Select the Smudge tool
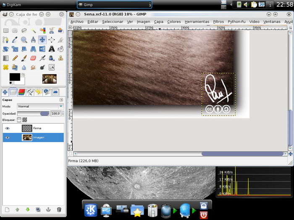The width and height of the screenshot is (294, 220). [x=33, y=67]
